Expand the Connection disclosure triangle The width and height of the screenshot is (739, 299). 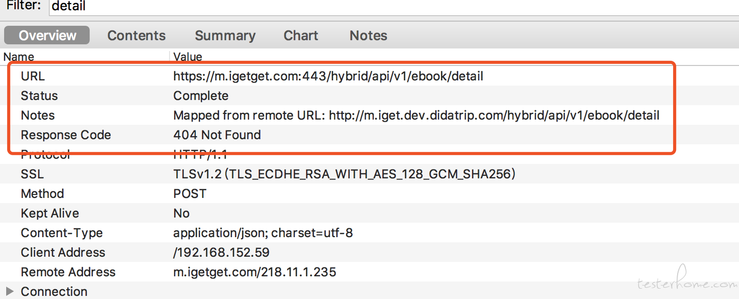tap(9, 291)
